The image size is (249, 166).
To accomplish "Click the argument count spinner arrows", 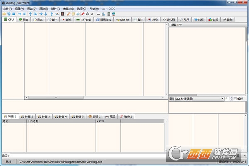I will tap(232, 99).
